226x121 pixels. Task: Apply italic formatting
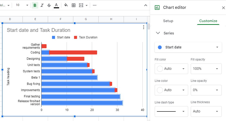point(42,5)
